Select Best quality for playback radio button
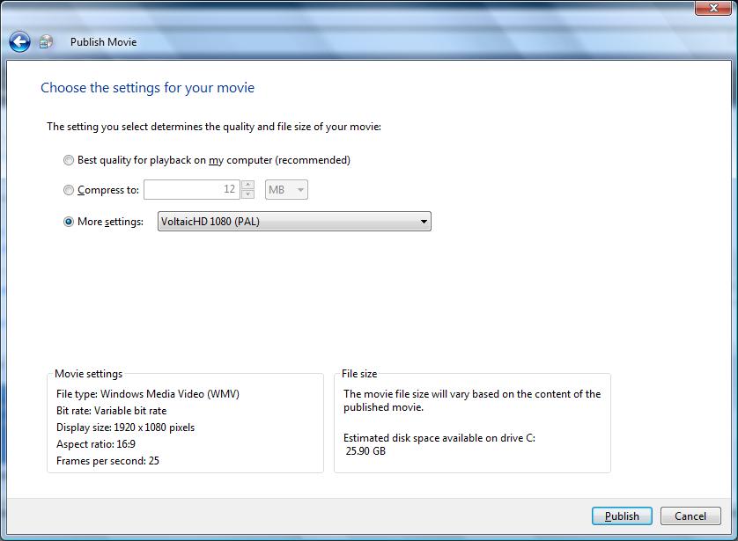The height and width of the screenshot is (541, 738). click(69, 160)
